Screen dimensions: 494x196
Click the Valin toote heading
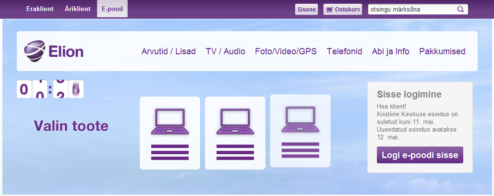click(71, 126)
